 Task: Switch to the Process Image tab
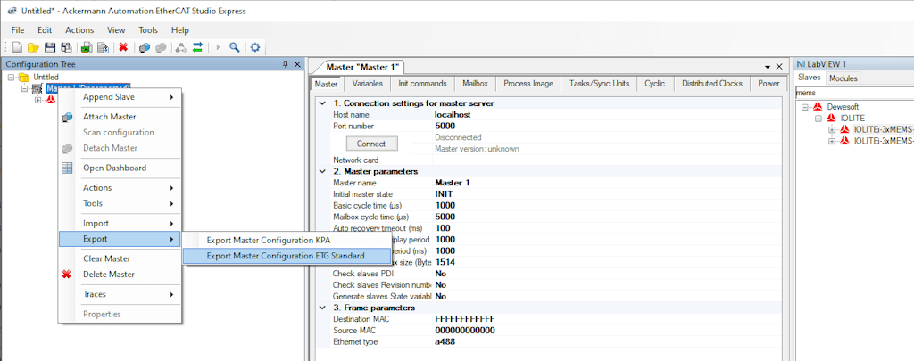pos(528,84)
